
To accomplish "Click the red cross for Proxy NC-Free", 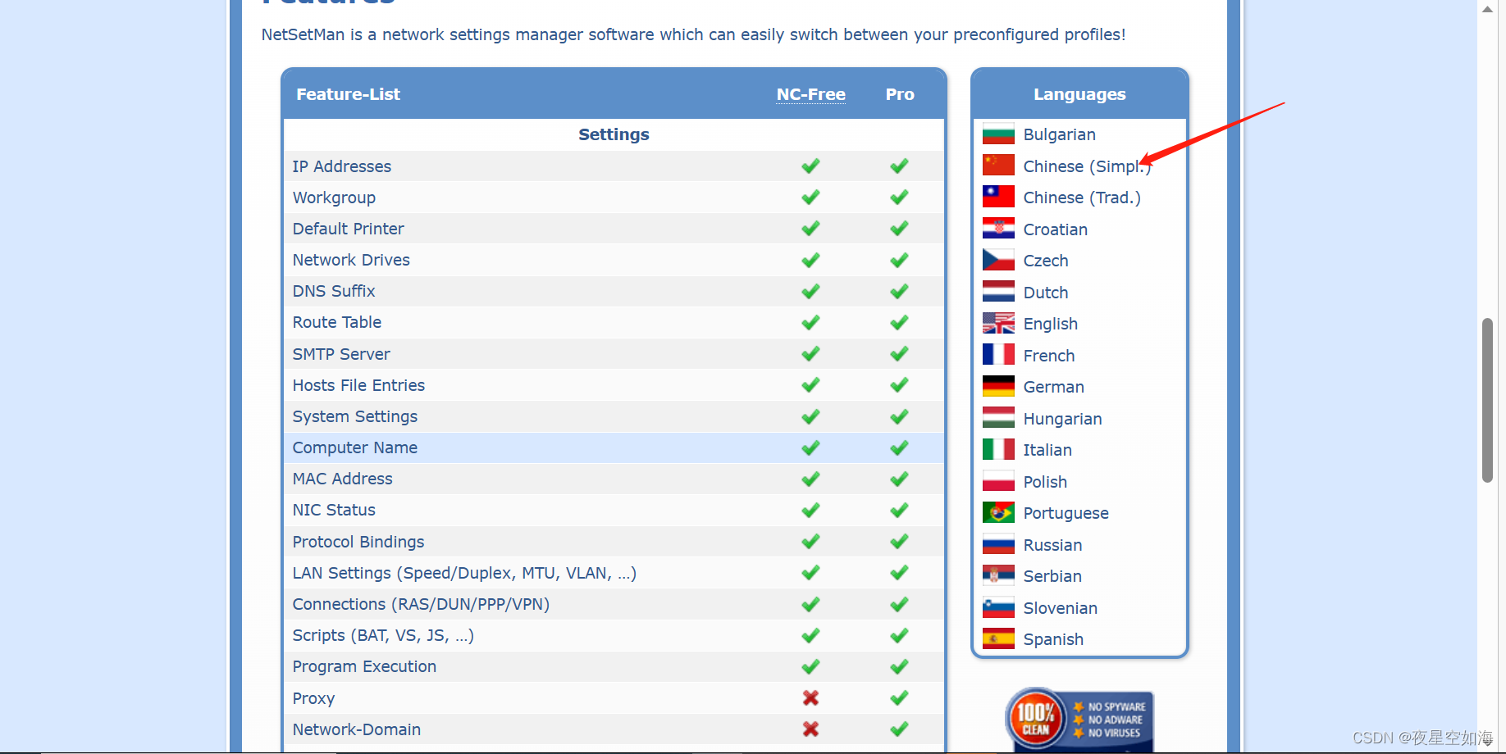I will pos(810,697).
